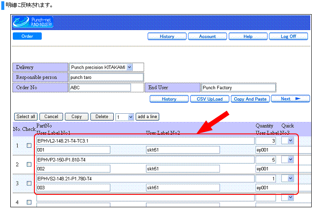Click row 1 User Label No2 field skh51
Screen dimensions: 313x209
click(x=183, y=150)
